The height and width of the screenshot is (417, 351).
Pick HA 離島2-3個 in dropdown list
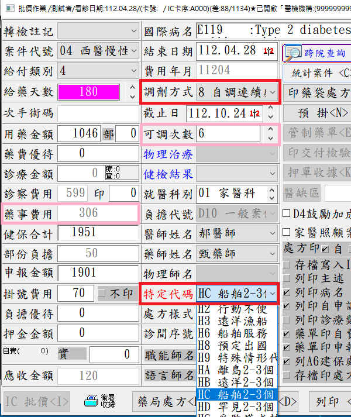(x=236, y=370)
